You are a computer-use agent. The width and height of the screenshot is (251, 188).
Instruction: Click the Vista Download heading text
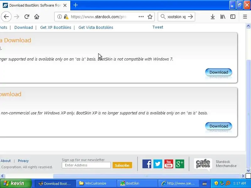click(15, 40)
